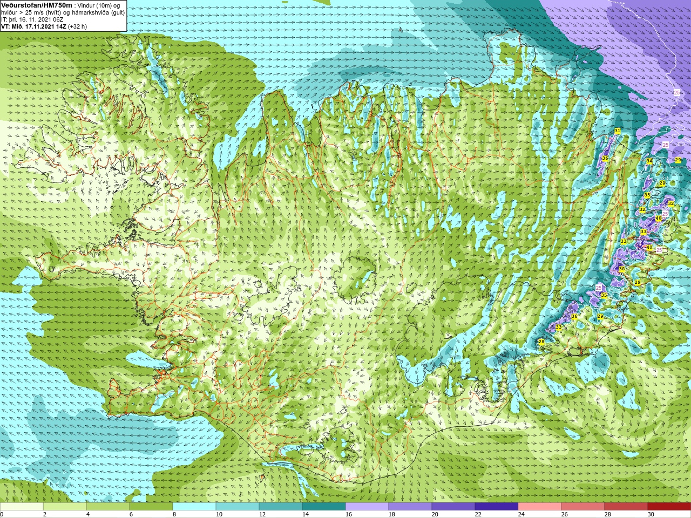Click the 8–10 m/s light cyan legend swatch
This screenshot has width=691, height=518.
pyautogui.click(x=194, y=506)
